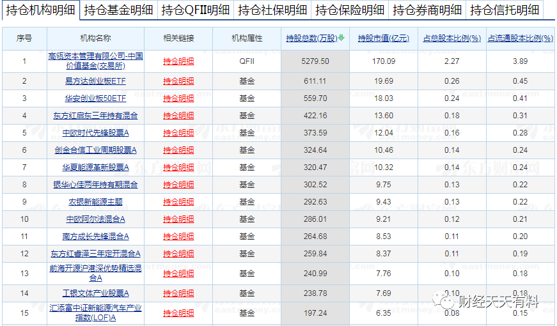Click 持仓明细 for 工银文体产业股票A row
The width and height of the screenshot is (557, 326).
click(178, 293)
